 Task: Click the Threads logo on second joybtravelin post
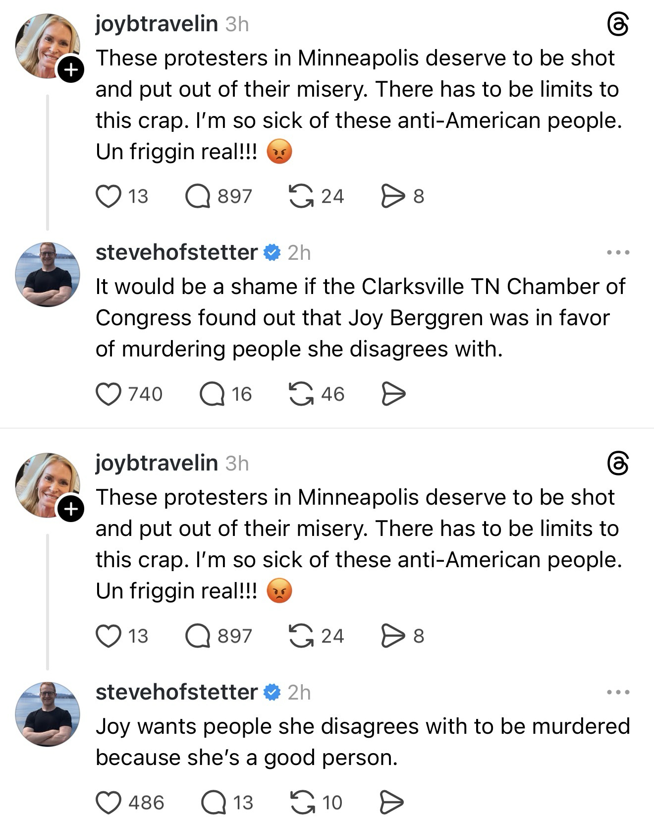618,464
